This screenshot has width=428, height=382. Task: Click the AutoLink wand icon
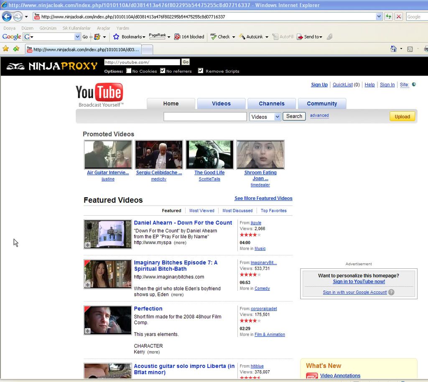pos(242,36)
